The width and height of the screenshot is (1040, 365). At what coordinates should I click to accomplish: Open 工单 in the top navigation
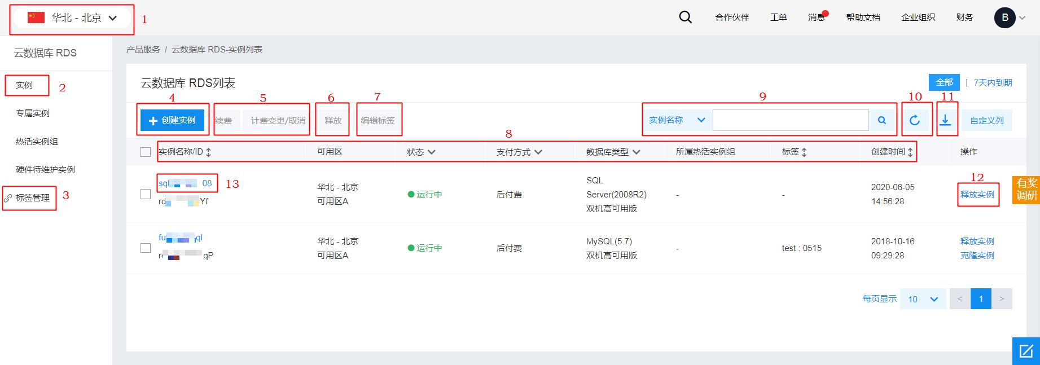click(779, 17)
